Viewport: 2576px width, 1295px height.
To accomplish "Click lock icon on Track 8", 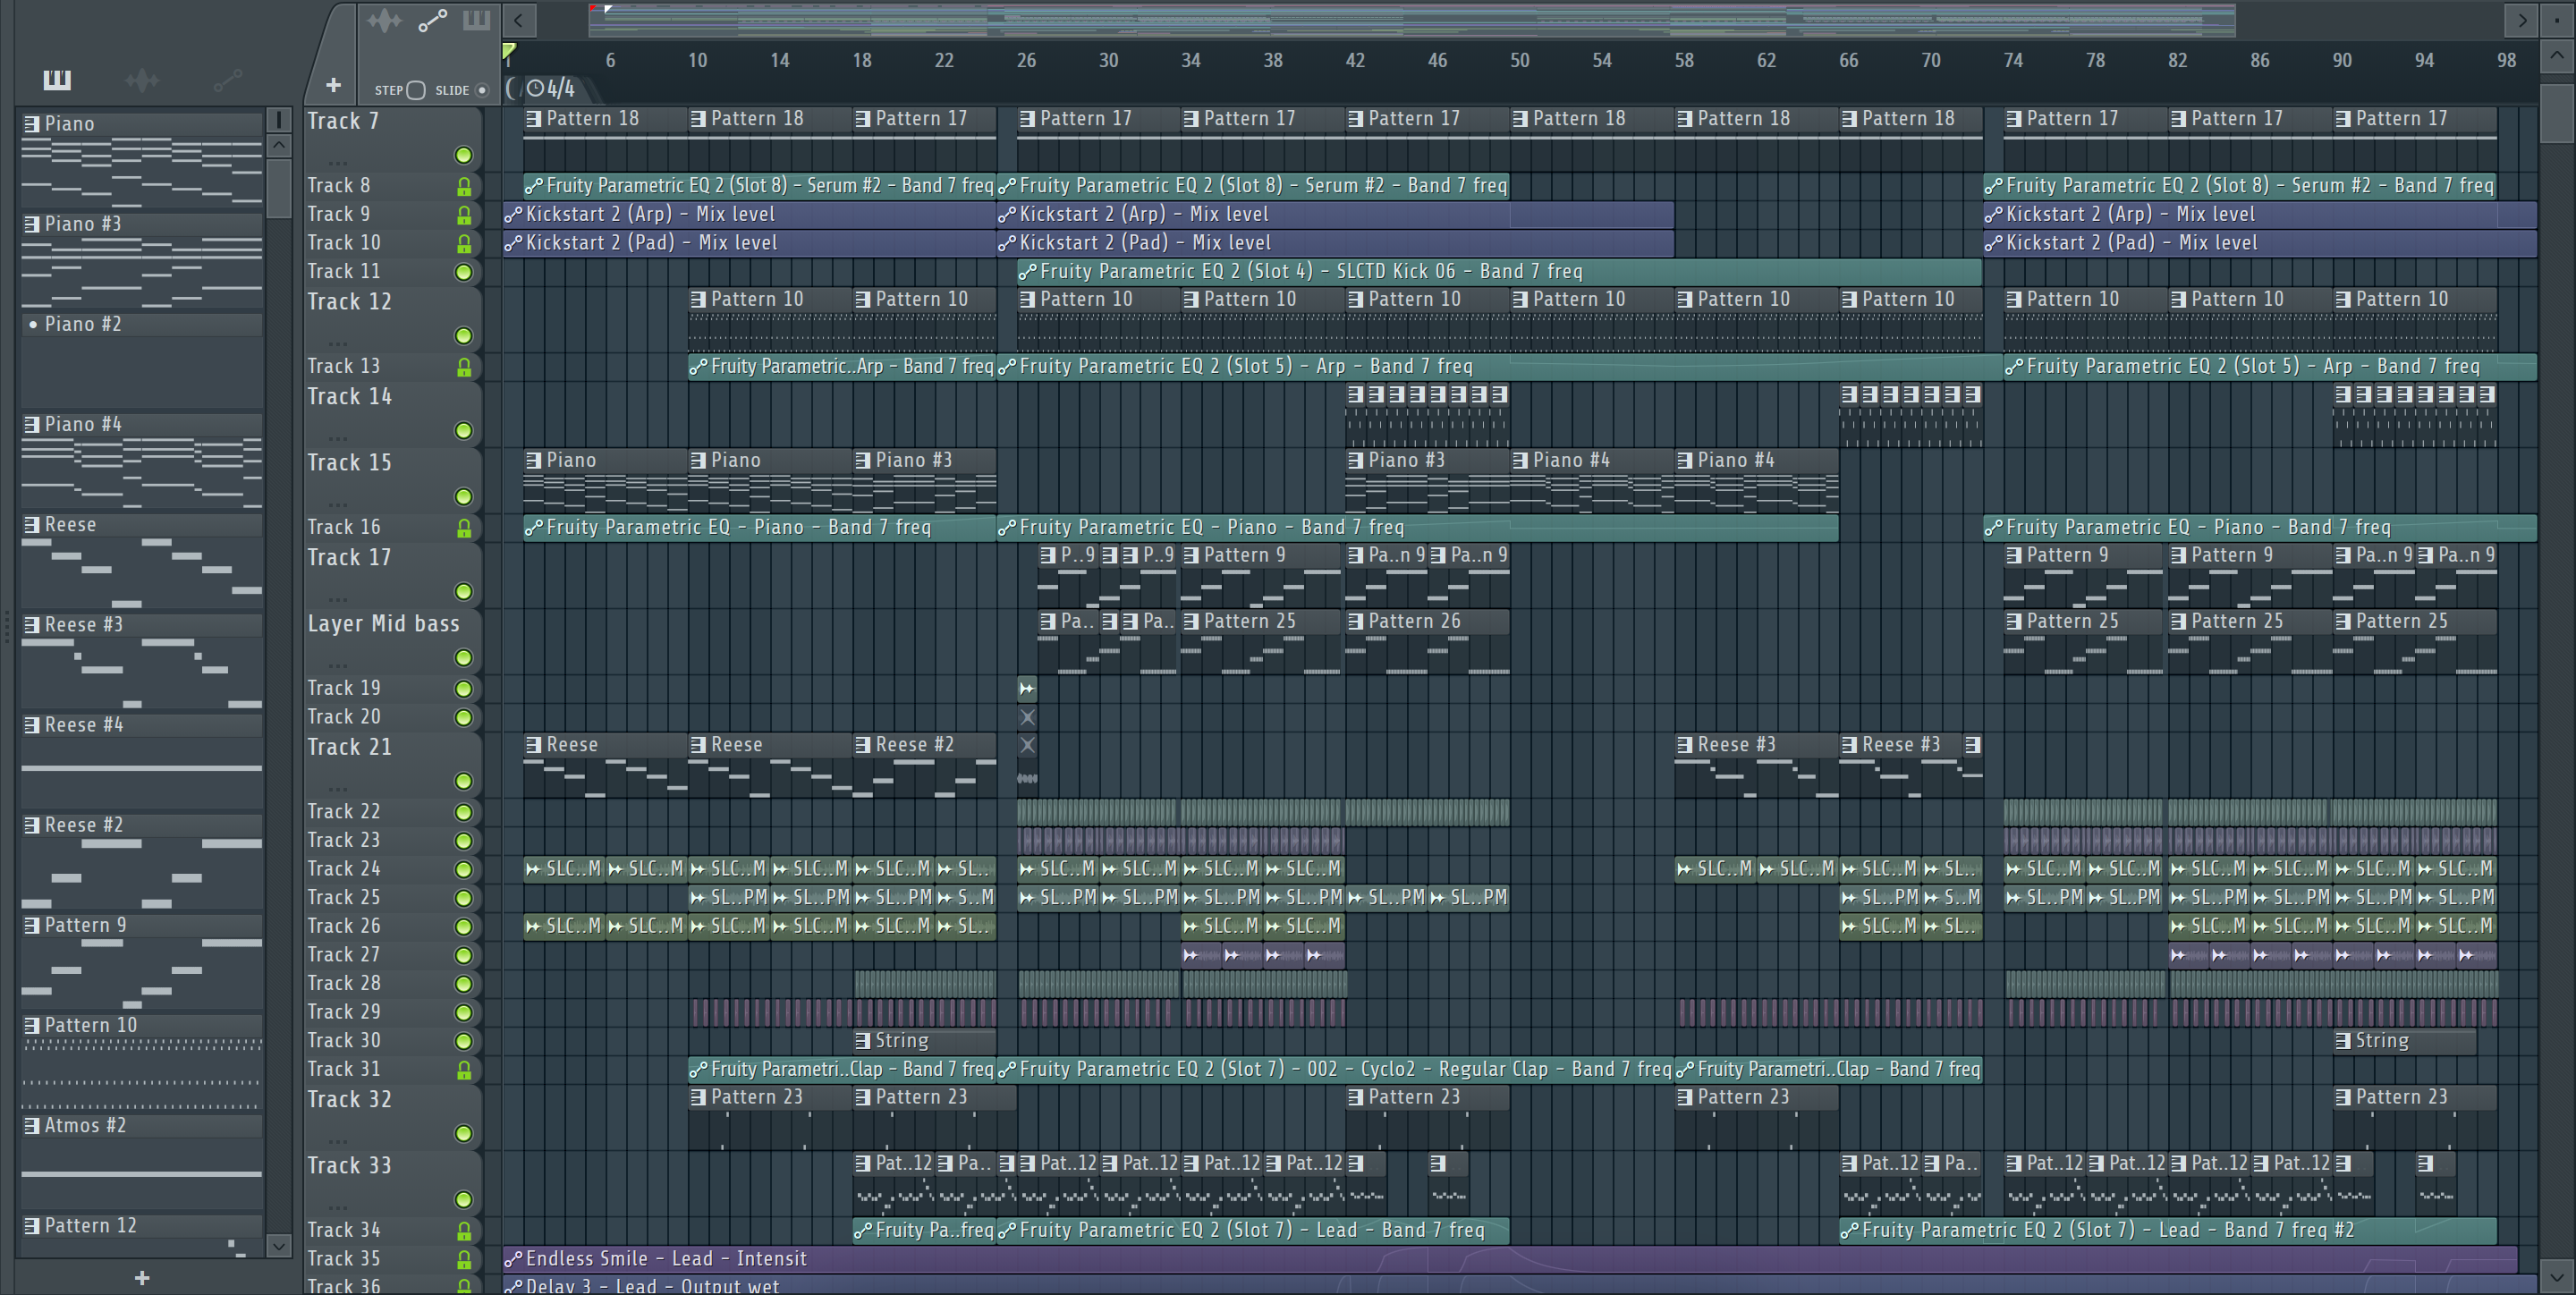I will pos(464,186).
